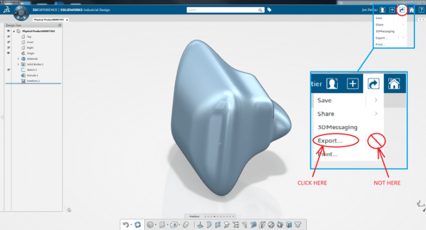Go to Home via house icon
This screenshot has width=426, height=230.
click(x=411, y=10)
